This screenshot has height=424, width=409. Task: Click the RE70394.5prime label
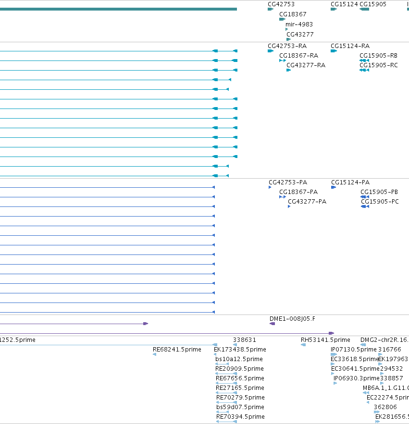point(240,417)
